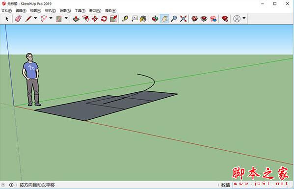
Task: Click the user account profile icon
Action: [x=237, y=19]
